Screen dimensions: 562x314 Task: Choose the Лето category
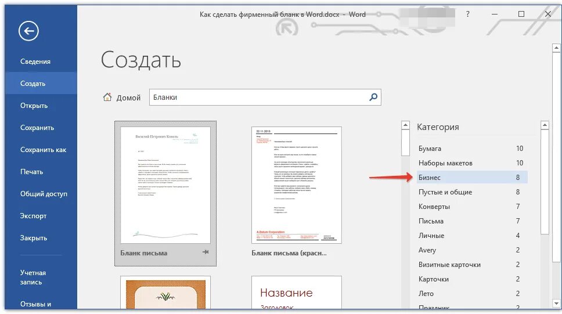point(472,294)
